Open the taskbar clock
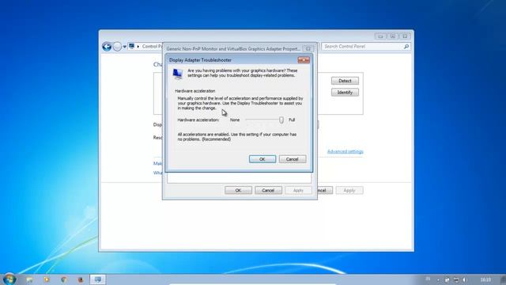The image size is (506, 285). [485, 279]
